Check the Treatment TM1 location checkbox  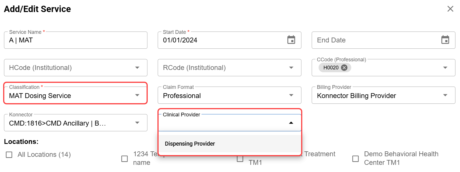point(240,159)
